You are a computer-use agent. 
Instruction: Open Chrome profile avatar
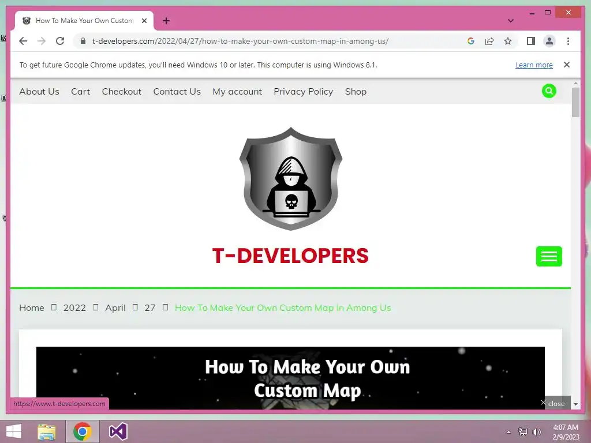click(549, 41)
